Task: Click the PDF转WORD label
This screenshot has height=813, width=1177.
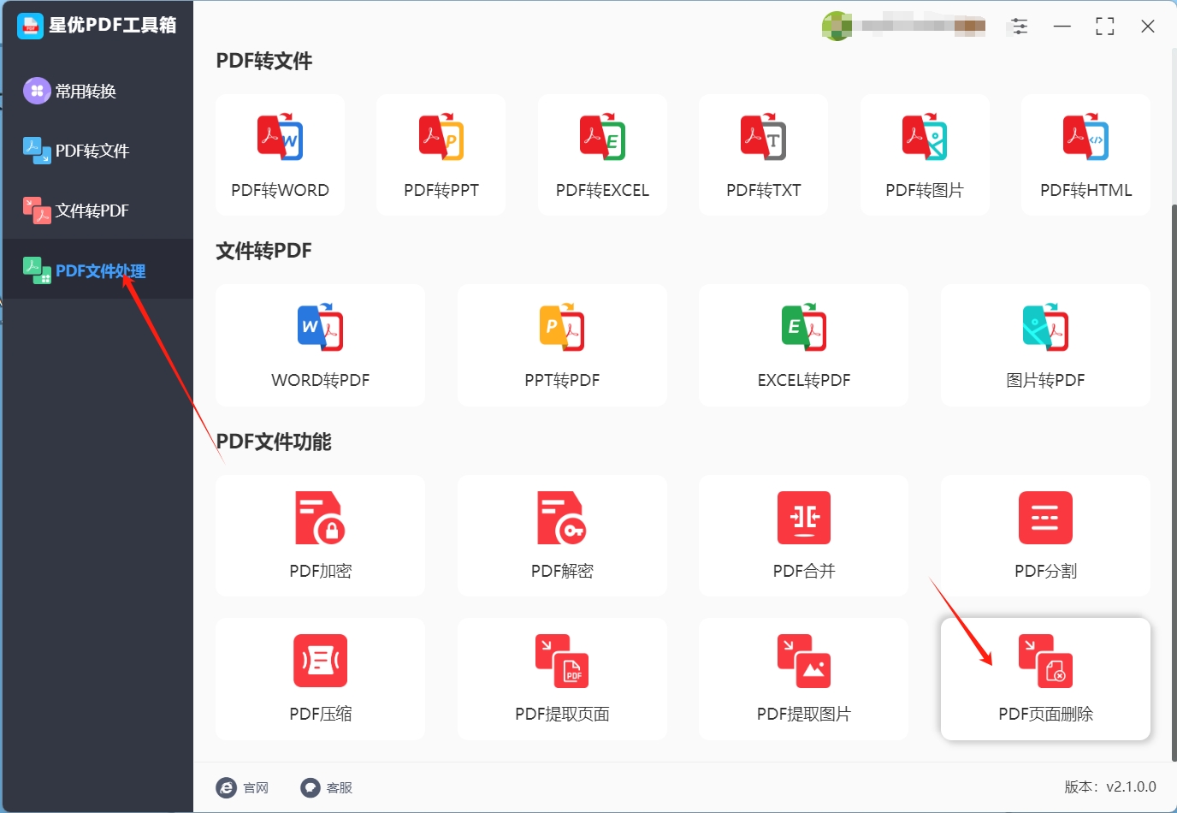Action: pyautogui.click(x=280, y=190)
